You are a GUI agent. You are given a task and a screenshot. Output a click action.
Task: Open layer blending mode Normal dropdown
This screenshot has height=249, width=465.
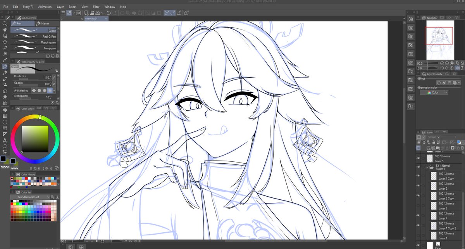coord(432,137)
